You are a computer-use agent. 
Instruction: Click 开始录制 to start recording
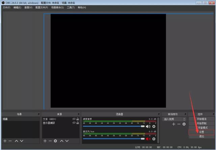pyautogui.click(x=201, y=123)
